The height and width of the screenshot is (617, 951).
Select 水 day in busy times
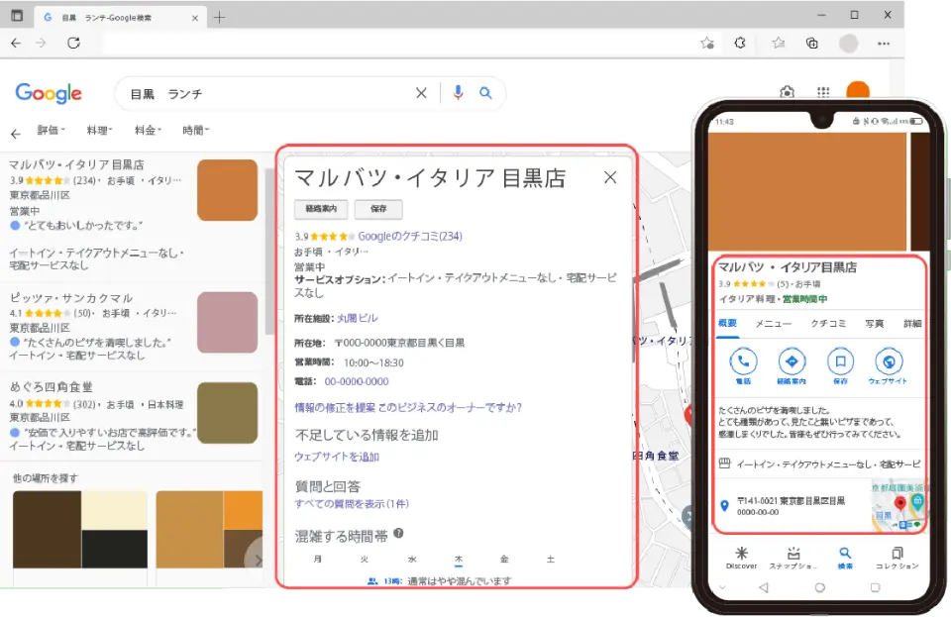(412, 560)
